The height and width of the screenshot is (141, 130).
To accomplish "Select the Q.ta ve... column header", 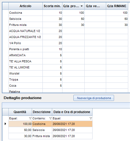I will [95, 6].
